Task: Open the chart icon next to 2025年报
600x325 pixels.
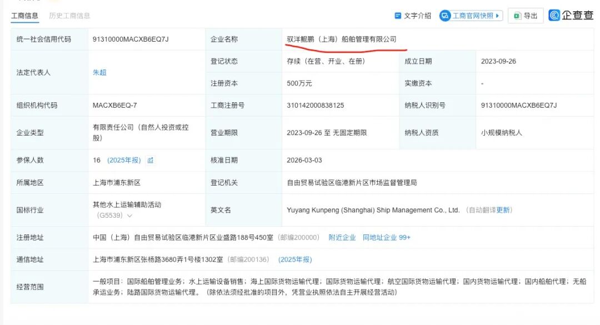Action: (151, 161)
